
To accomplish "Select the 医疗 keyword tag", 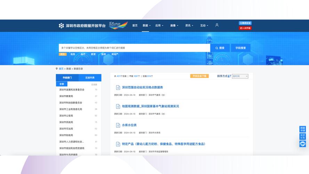I will (x=83, y=54).
